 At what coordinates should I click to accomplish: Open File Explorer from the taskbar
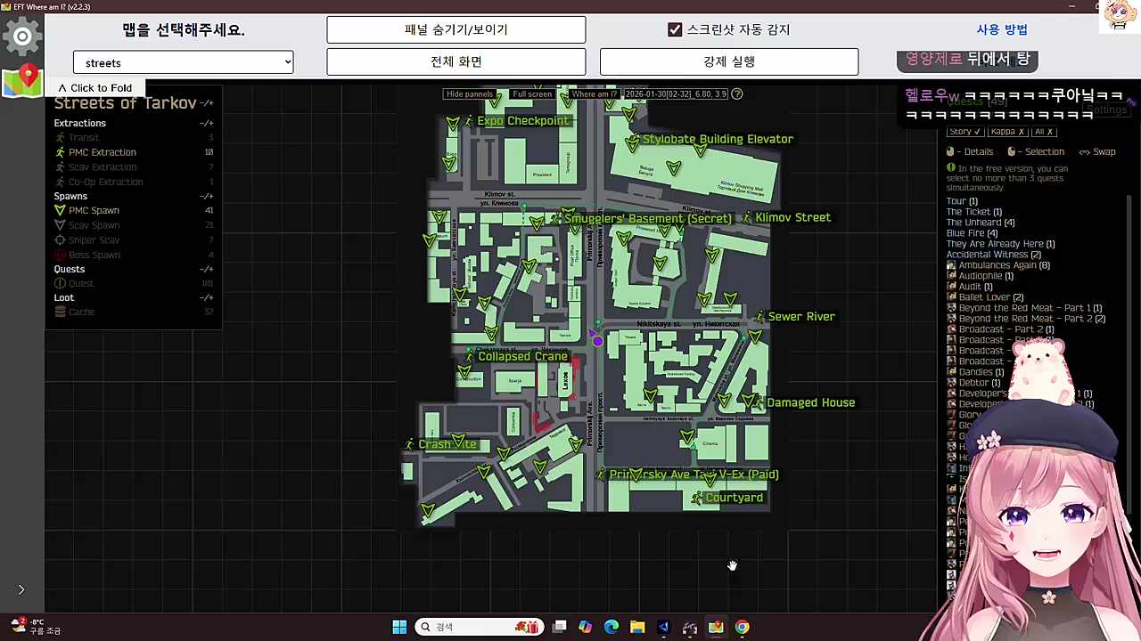pyautogui.click(x=637, y=627)
